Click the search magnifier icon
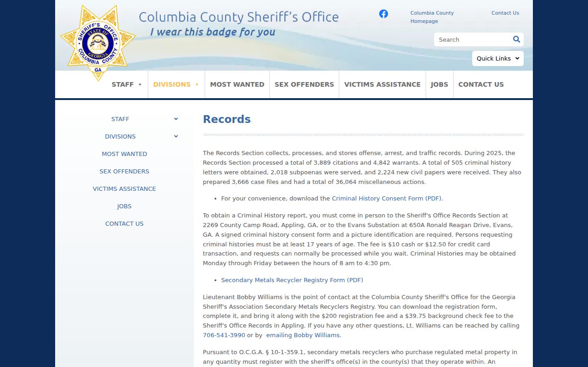The width and height of the screenshot is (588, 367). point(516,39)
